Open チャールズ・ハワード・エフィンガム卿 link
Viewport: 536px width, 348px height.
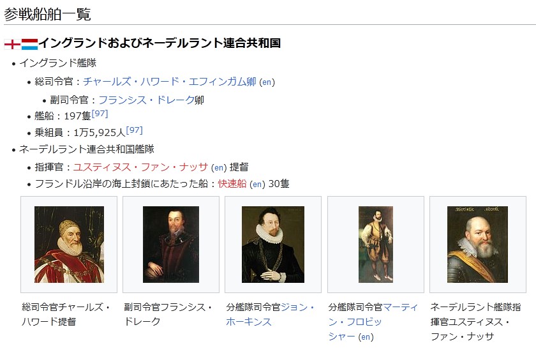169,82
